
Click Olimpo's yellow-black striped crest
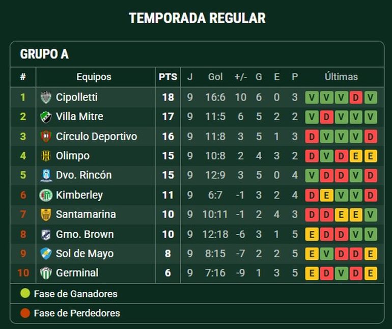tap(46, 156)
